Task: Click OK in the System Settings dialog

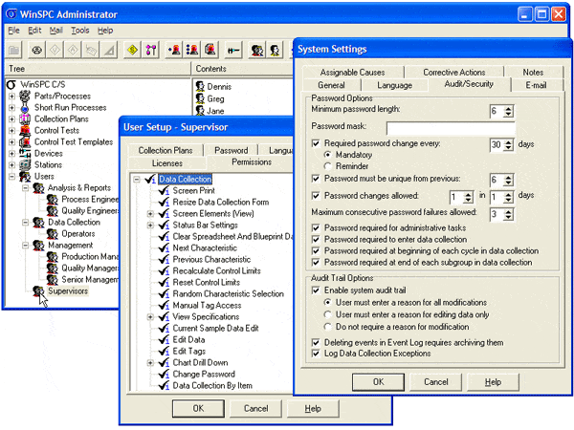Action: tap(378, 381)
